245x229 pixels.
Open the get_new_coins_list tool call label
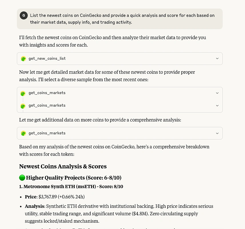point(47,59)
